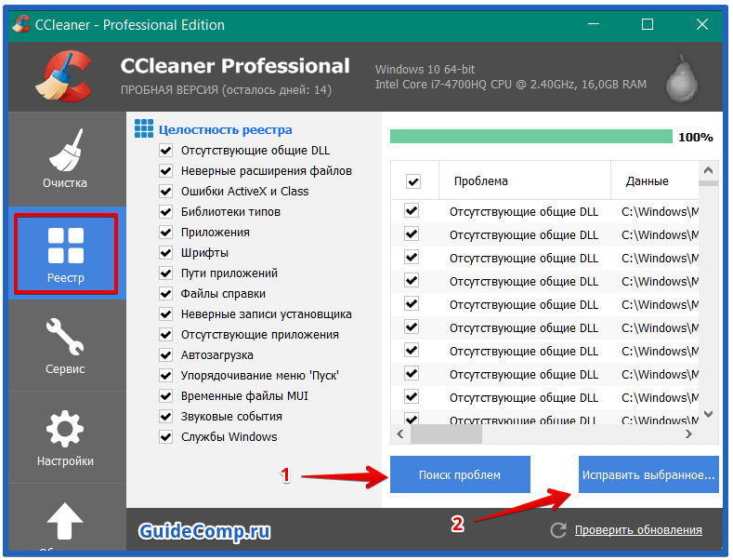Open the Настройки settings section
Screen dimensions: 733x560
click(65, 438)
